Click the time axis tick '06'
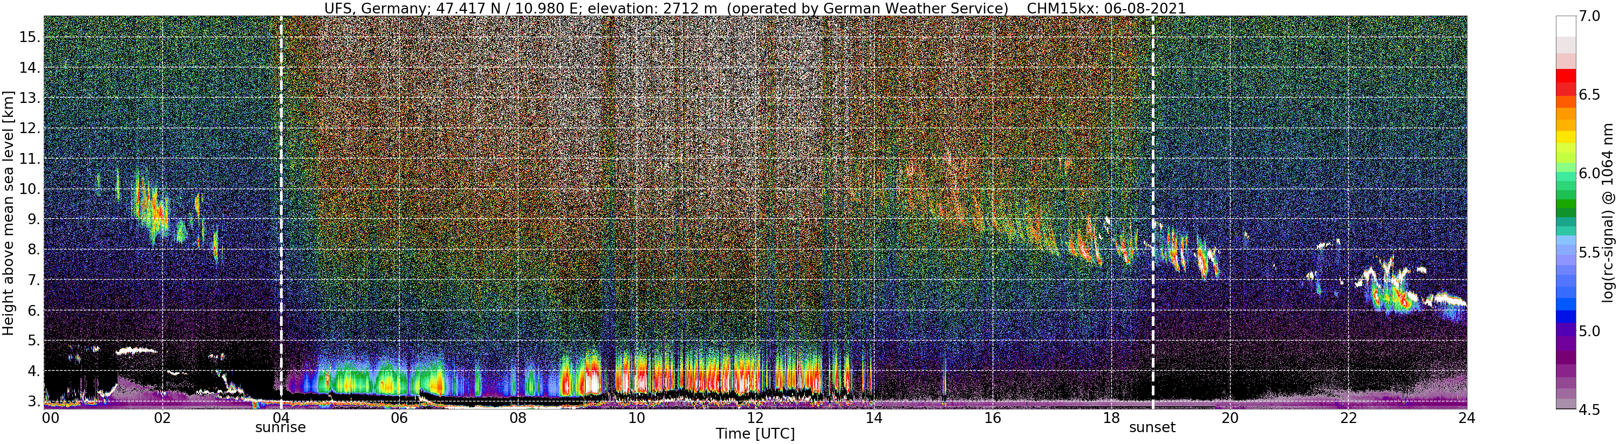 [399, 418]
